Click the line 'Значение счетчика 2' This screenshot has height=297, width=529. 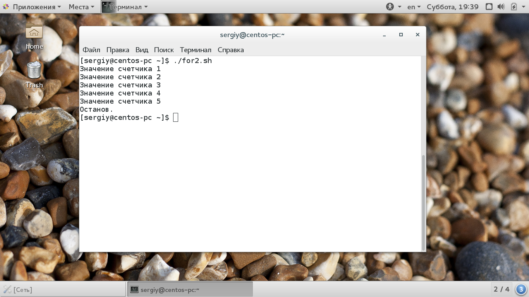click(x=120, y=77)
